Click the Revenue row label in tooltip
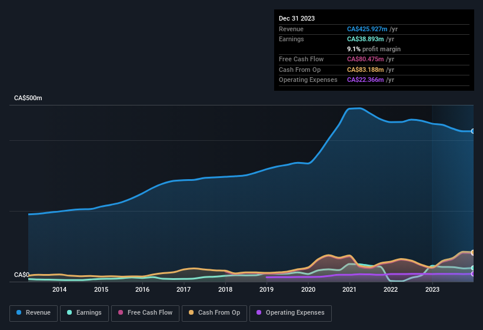 coord(291,29)
